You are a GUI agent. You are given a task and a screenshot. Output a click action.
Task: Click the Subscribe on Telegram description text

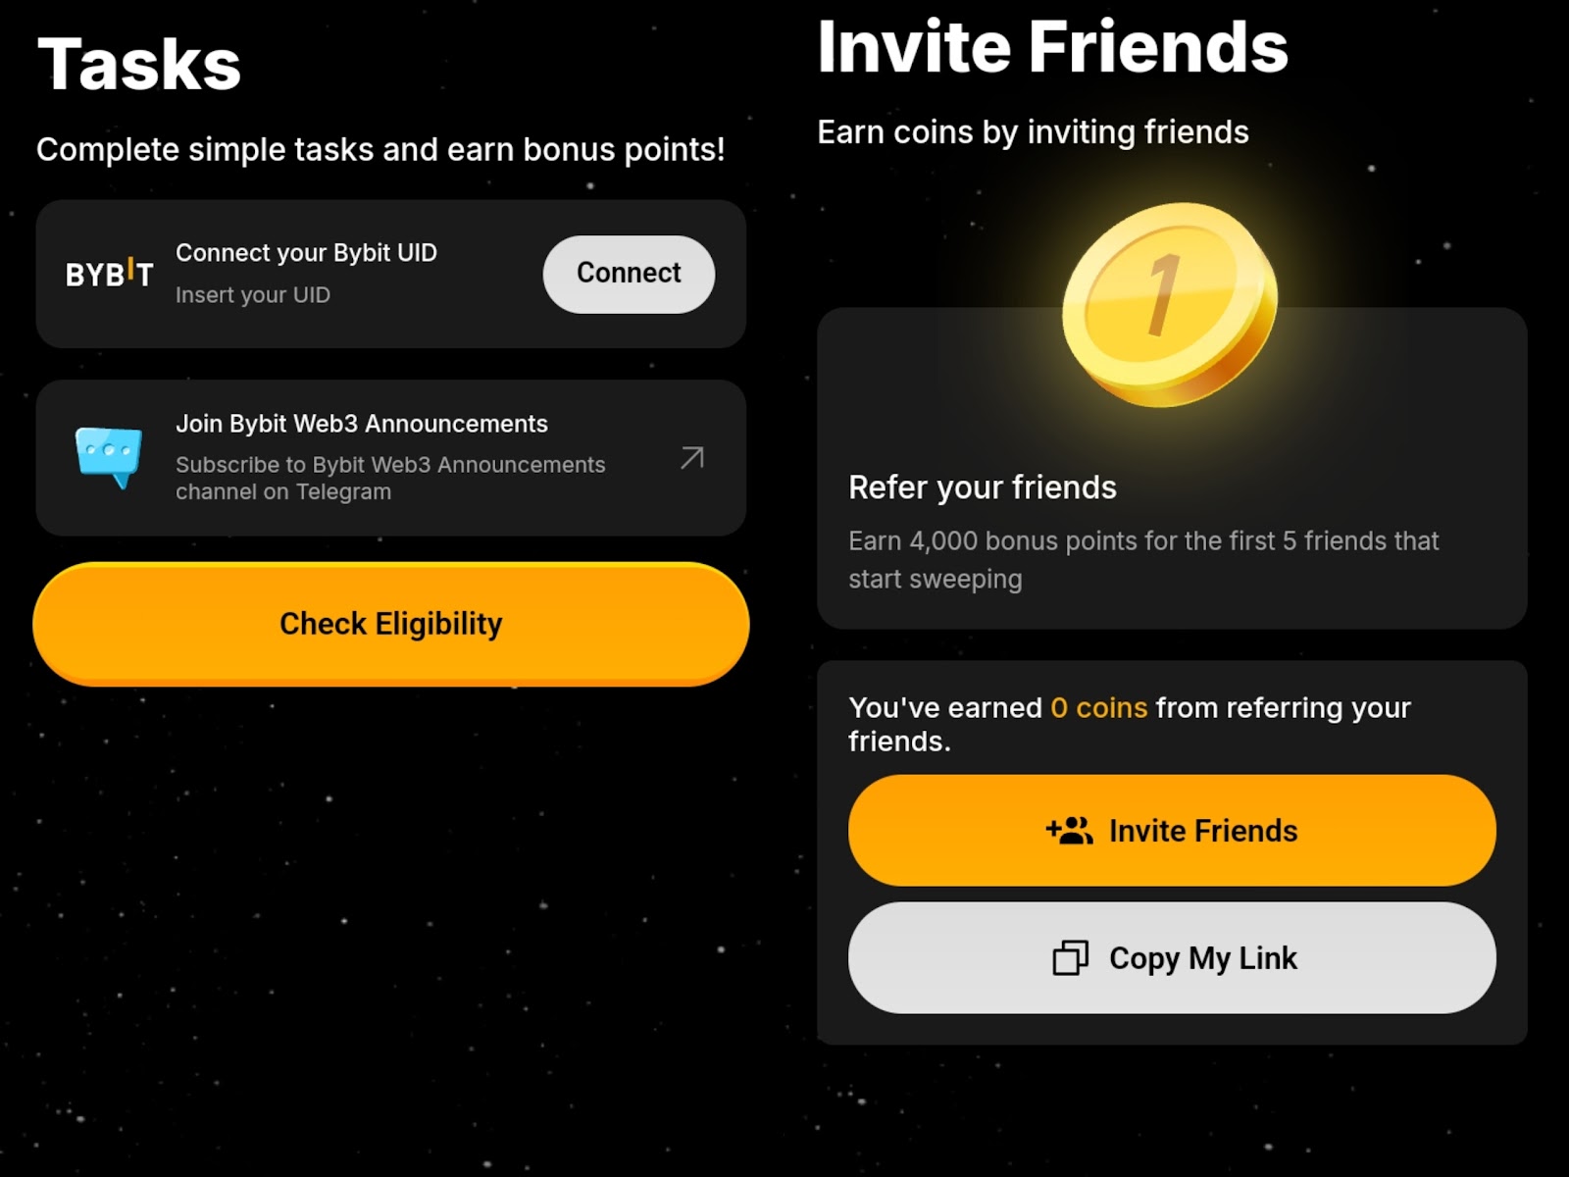389,478
